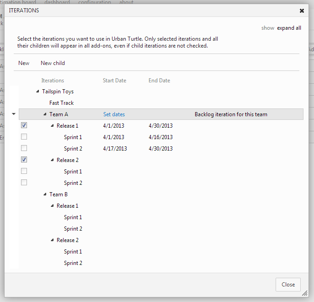Uncheck the Team A Release 2 checkbox
Image resolution: width=314 pixels, height=302 pixels.
point(24,160)
